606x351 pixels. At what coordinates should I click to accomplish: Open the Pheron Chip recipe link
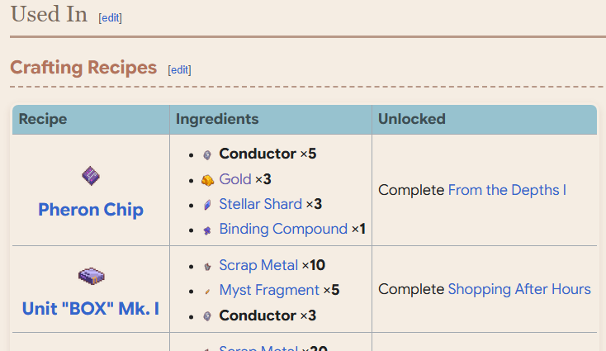coord(91,210)
